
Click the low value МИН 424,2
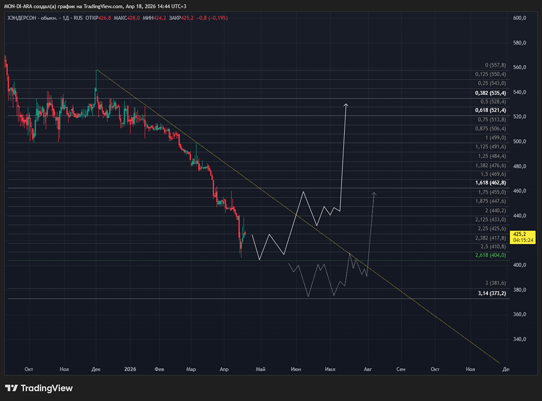coord(154,18)
